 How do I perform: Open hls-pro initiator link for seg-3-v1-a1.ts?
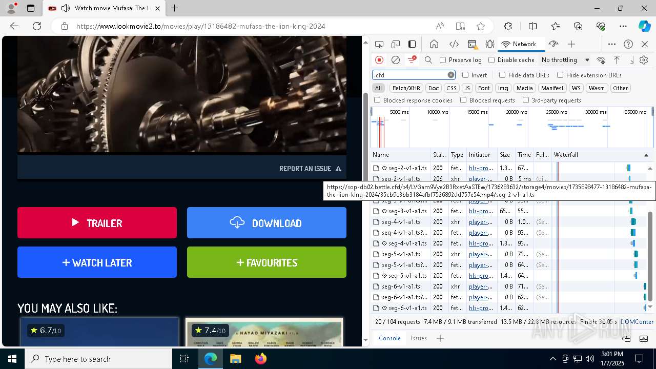tap(481, 211)
